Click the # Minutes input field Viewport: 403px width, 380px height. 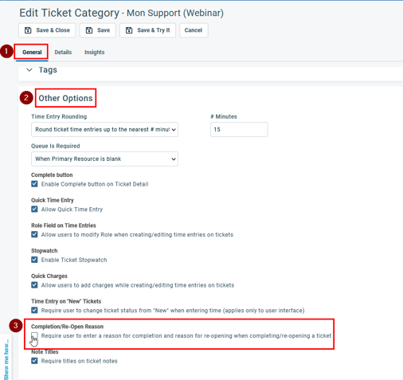(239, 130)
